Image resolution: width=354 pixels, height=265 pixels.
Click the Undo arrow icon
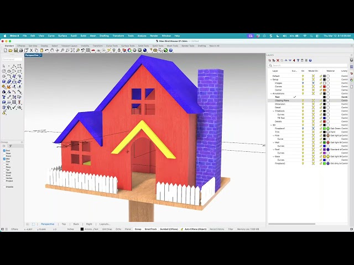(46, 50)
